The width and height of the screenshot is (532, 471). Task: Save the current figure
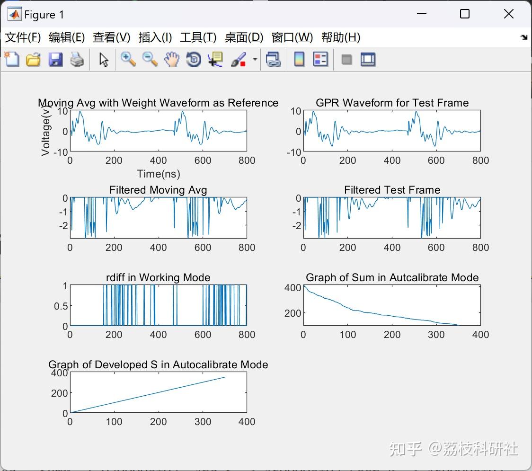[55, 59]
